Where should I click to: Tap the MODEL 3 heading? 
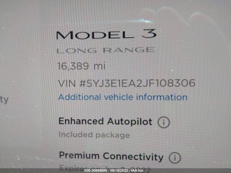[x=106, y=34]
